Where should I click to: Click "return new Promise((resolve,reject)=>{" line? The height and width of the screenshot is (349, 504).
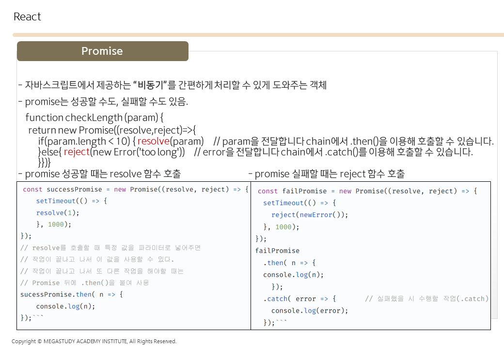pyautogui.click(x=112, y=130)
